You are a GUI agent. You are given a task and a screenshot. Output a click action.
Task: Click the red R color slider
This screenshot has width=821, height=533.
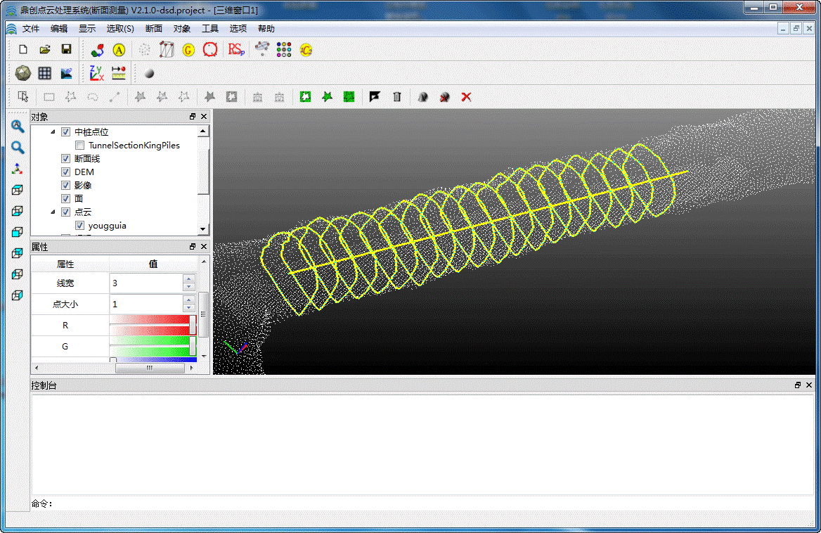tap(150, 325)
